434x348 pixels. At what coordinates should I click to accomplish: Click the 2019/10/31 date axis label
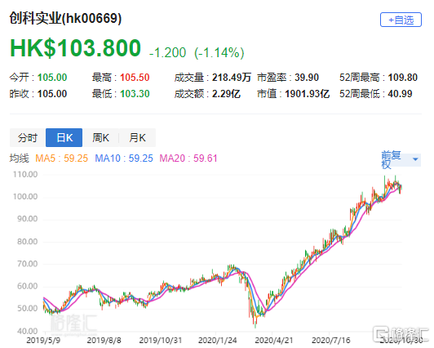point(161,341)
